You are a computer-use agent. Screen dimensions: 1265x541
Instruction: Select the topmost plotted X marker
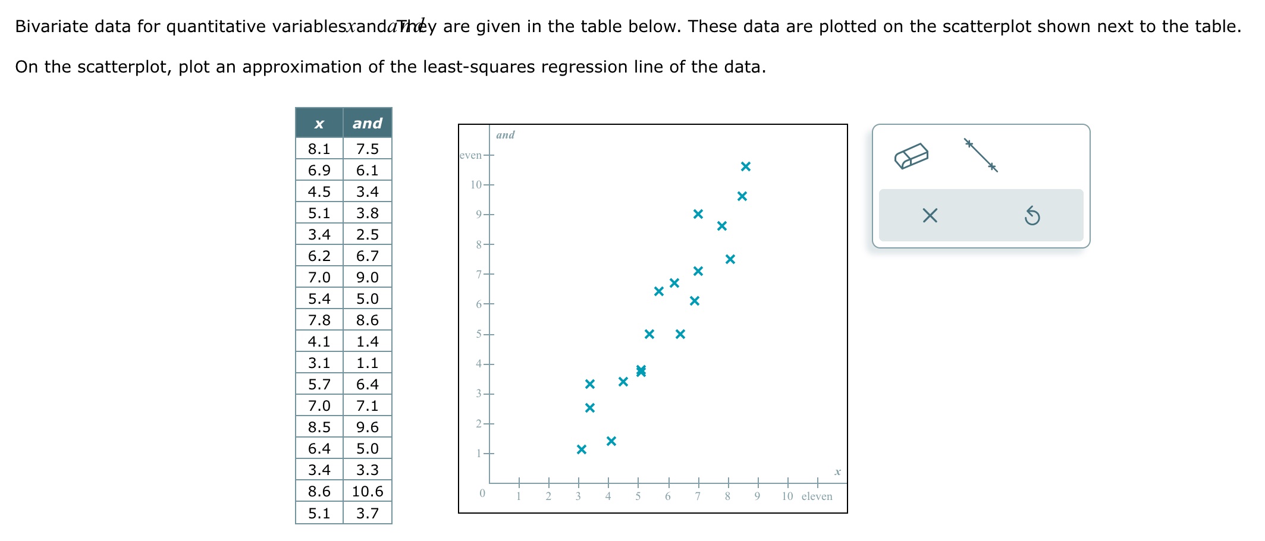(x=747, y=166)
